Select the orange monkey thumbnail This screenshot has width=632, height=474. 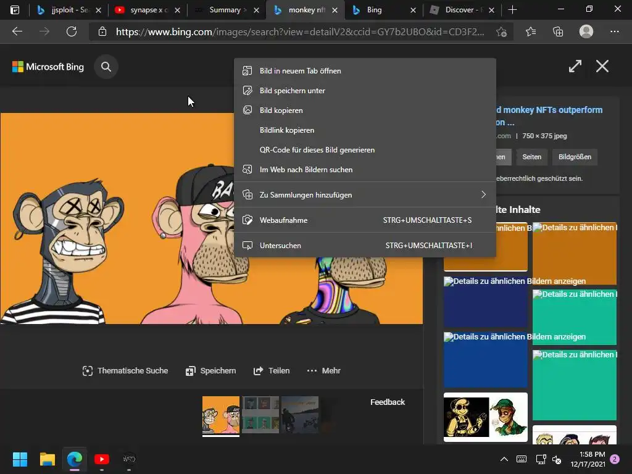click(221, 415)
